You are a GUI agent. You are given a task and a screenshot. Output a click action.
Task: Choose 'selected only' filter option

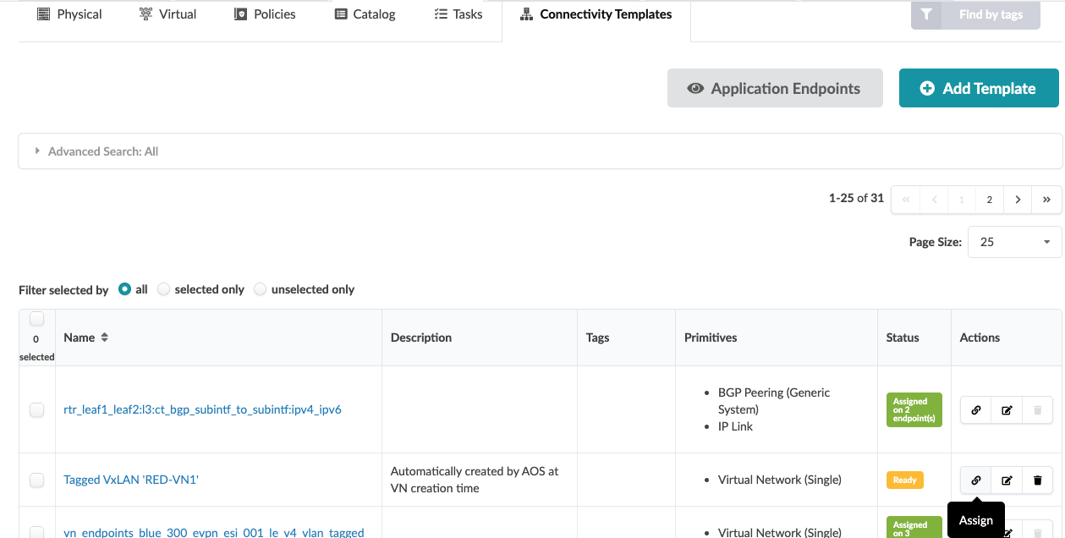(x=164, y=289)
